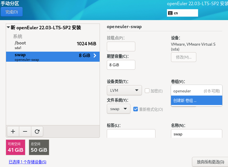Click the reload storage configuration icon

(37, 131)
